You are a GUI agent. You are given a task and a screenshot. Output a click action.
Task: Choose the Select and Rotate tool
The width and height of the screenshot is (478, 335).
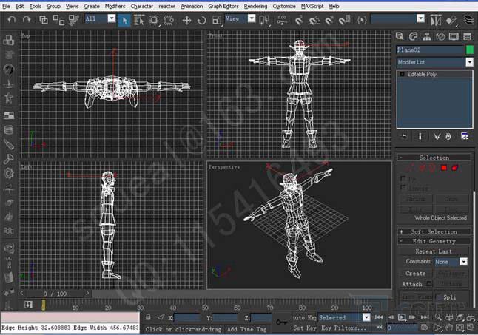(x=201, y=21)
